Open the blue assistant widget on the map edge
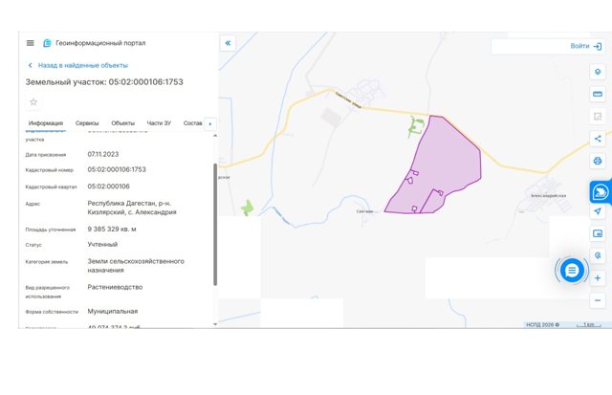Image resolution: width=612 pixels, height=395 pixels. click(x=601, y=191)
